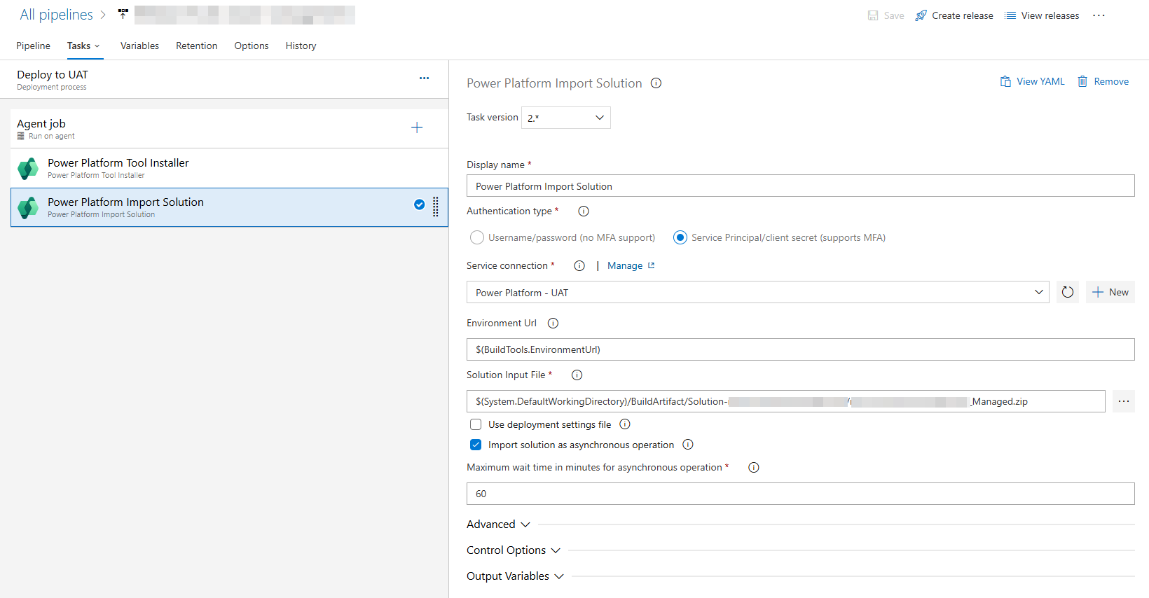Click drag handle on Import Solution task
Image resolution: width=1149 pixels, height=598 pixels.
pyautogui.click(x=435, y=207)
